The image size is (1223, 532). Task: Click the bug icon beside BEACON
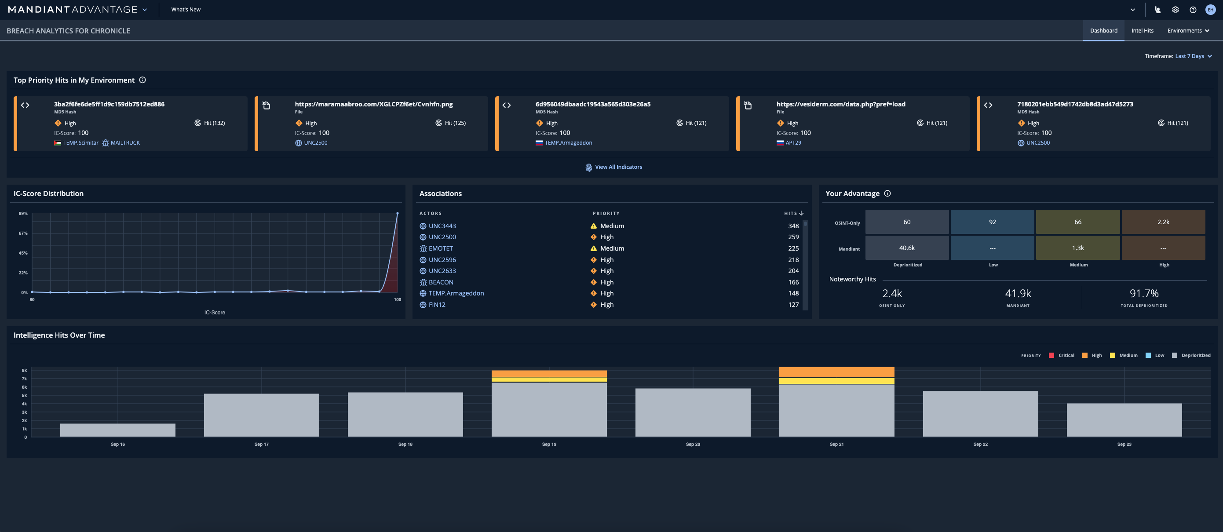pyautogui.click(x=423, y=282)
